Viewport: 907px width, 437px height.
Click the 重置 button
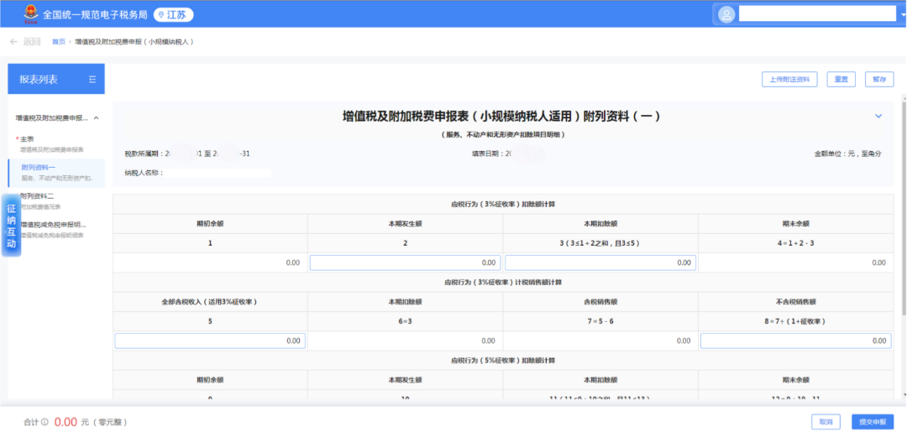coord(841,79)
